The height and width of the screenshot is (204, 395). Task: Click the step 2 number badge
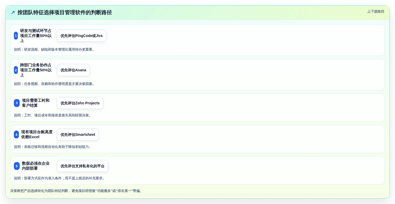point(16,70)
